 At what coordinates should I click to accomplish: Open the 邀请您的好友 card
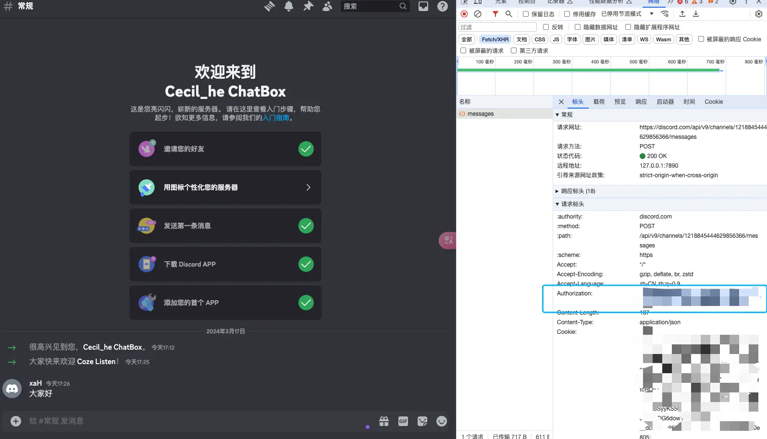point(225,149)
